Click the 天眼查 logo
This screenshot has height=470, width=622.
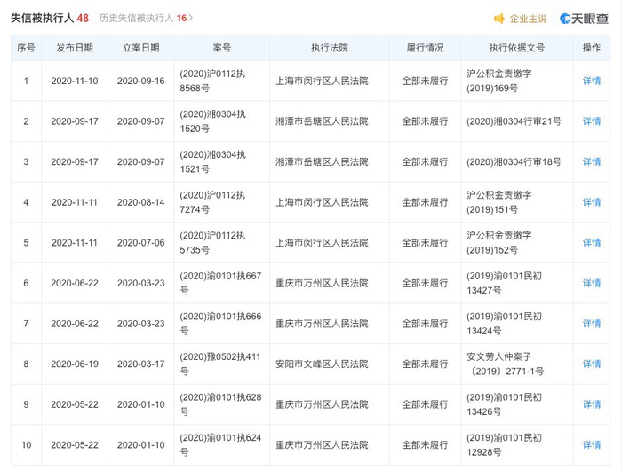click(x=584, y=19)
